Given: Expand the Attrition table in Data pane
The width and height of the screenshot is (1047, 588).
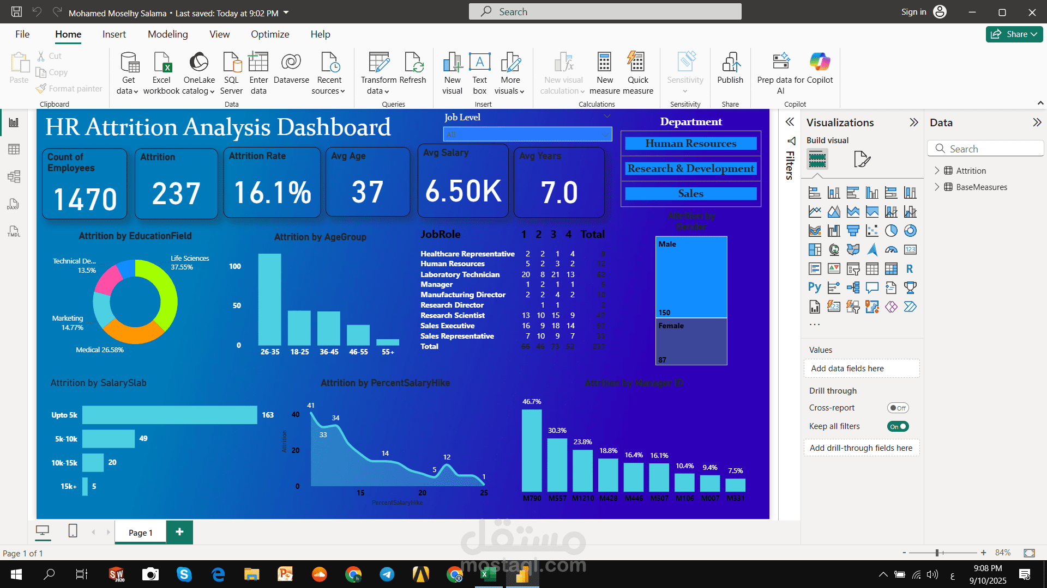Looking at the screenshot, I should tap(937, 170).
